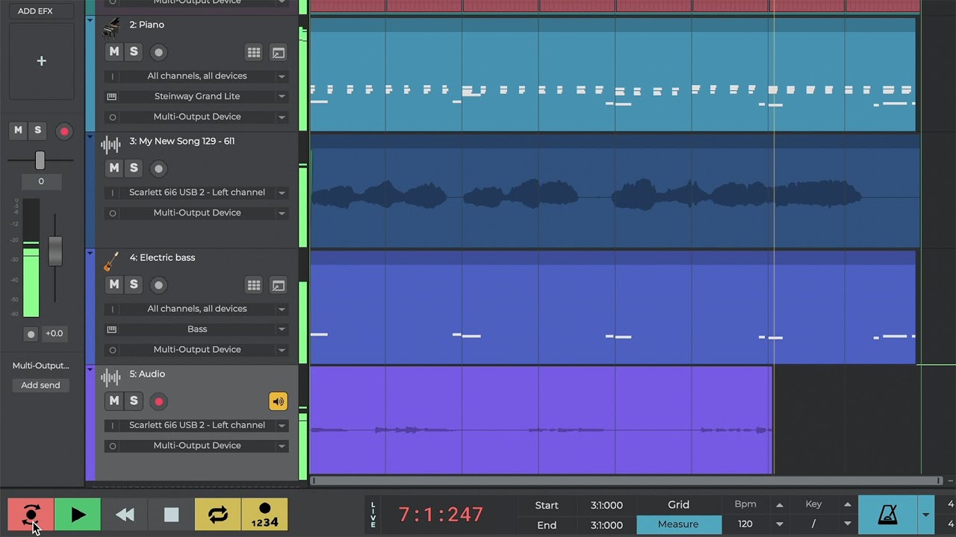Viewport: 956px width, 537px height.
Task: Click the +0.0 gain value field
Action: coord(55,333)
